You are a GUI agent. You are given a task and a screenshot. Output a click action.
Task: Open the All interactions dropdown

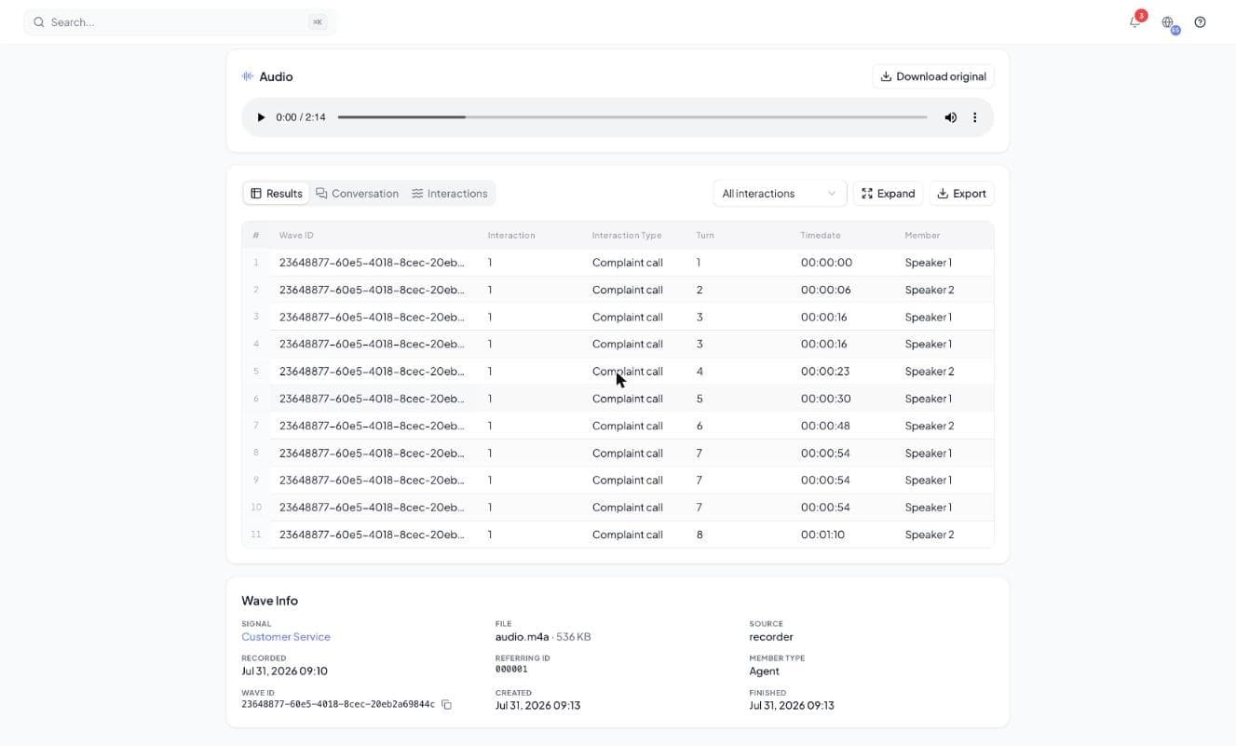[780, 193]
